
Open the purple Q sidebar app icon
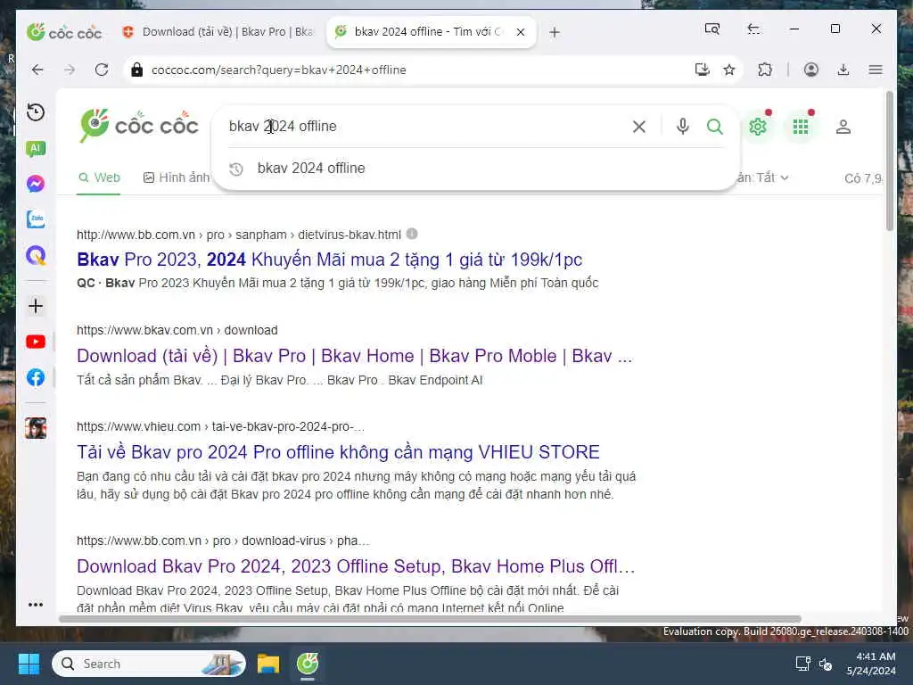point(36,255)
